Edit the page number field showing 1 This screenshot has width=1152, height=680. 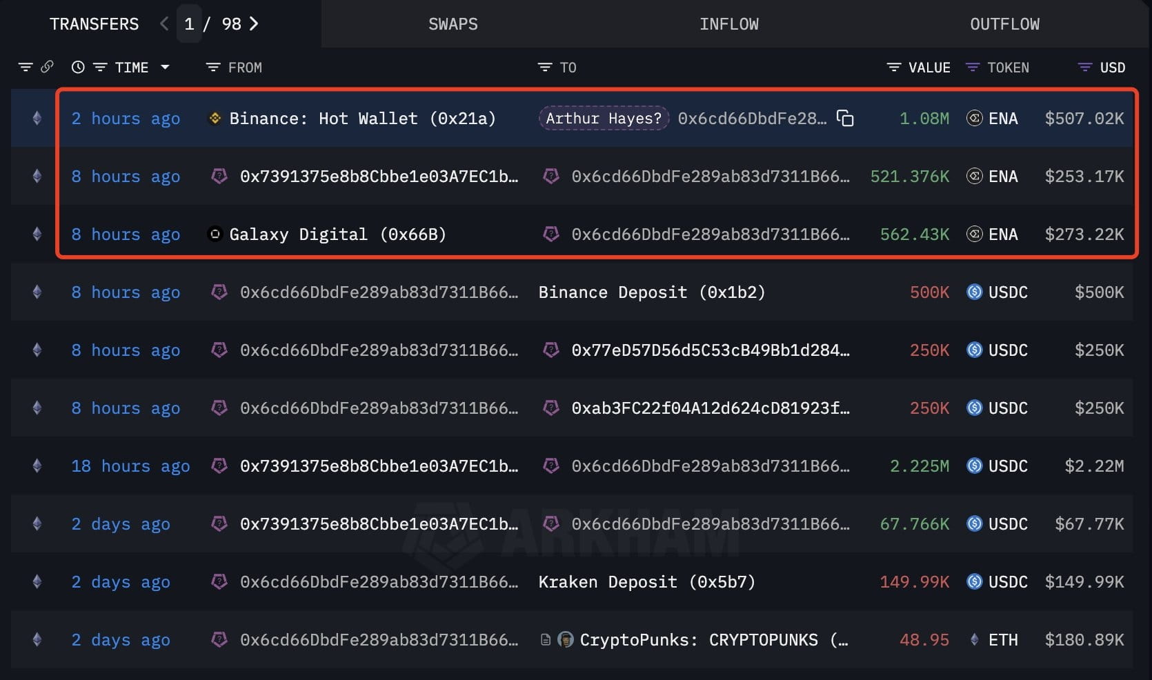pyautogui.click(x=189, y=24)
